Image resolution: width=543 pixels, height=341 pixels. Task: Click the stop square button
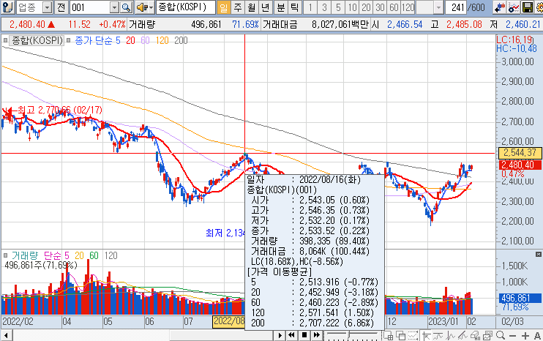304,335
